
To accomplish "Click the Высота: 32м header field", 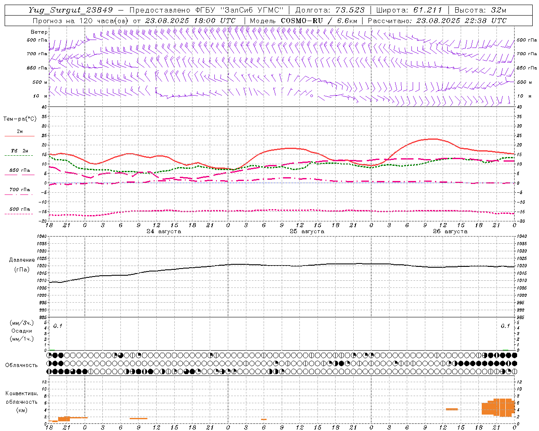I will point(480,10).
